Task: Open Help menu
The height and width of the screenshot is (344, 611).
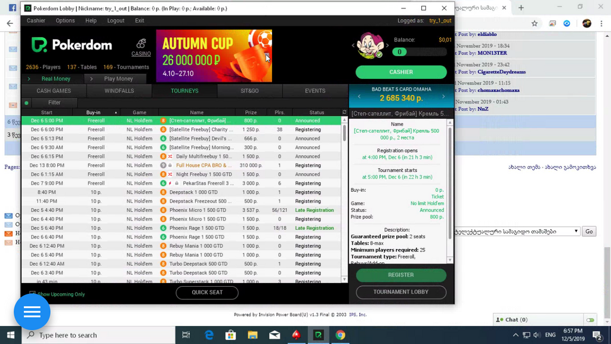Action: point(91,21)
